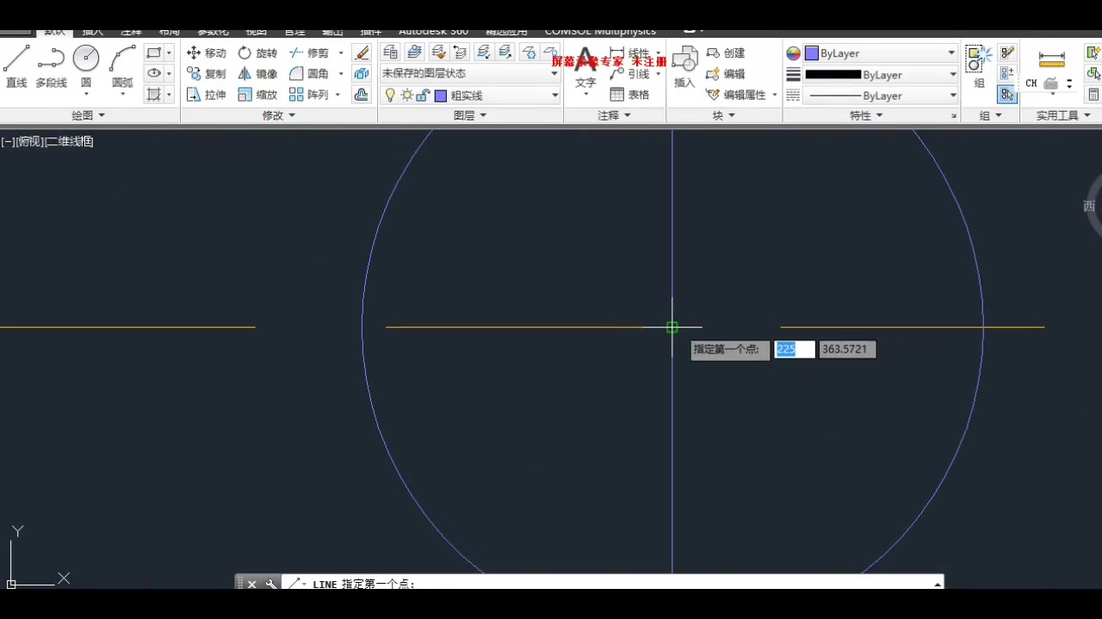
Task: Click the viewport [-] control
Action: click(8, 142)
